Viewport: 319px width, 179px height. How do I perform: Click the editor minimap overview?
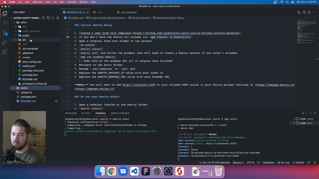click(306, 31)
